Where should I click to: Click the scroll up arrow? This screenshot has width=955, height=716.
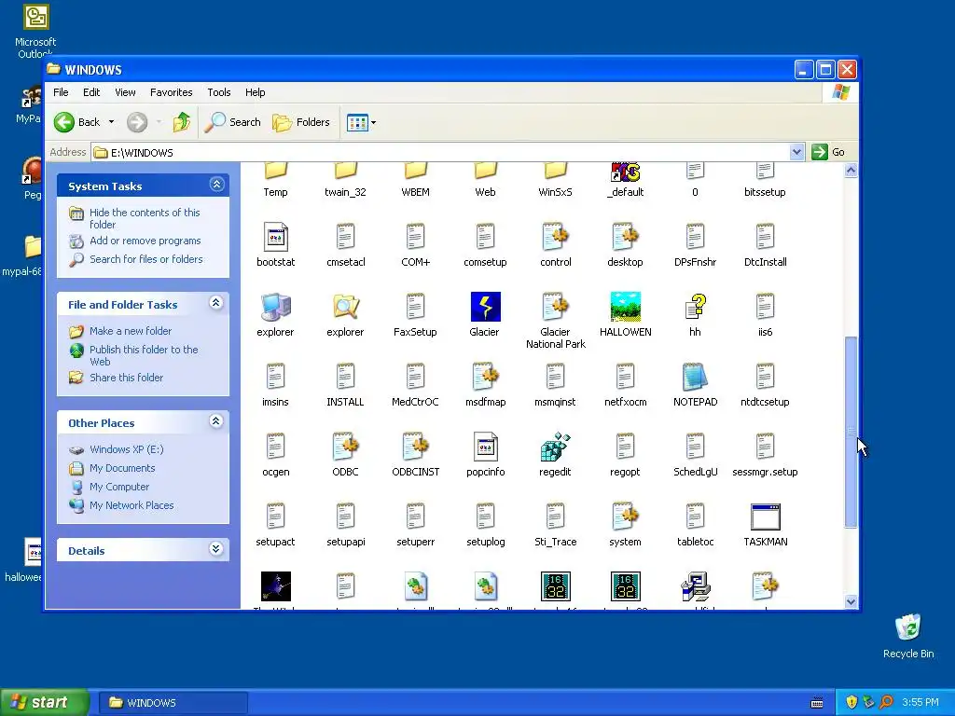(x=851, y=171)
